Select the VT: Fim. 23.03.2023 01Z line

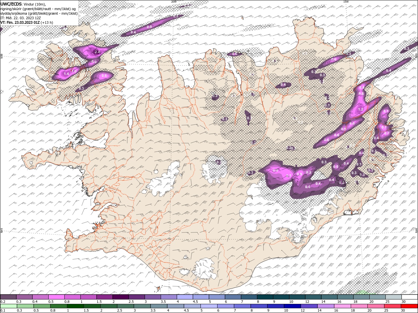click(x=20, y=22)
